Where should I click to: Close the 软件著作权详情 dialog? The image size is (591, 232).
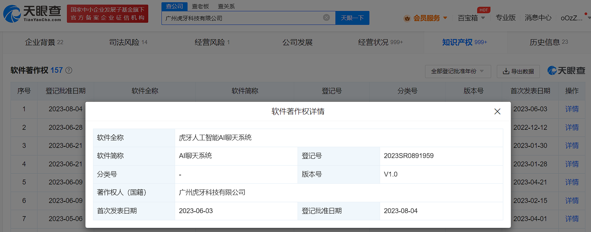pos(497,112)
